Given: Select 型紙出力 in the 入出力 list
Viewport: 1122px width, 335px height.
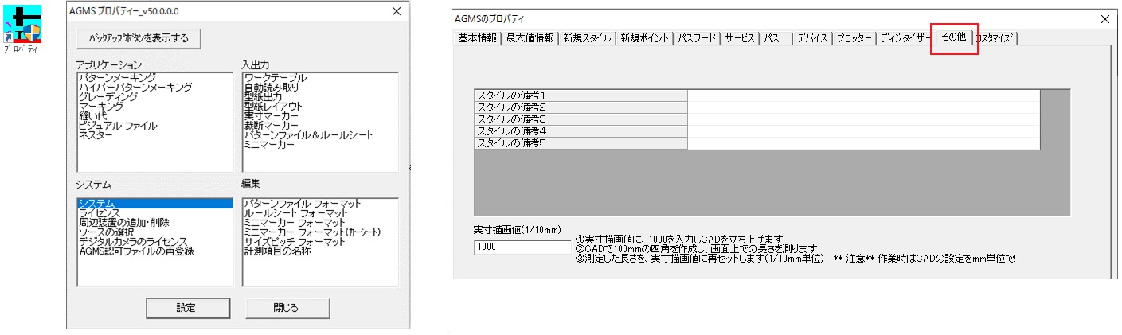Looking at the screenshot, I should [x=264, y=96].
